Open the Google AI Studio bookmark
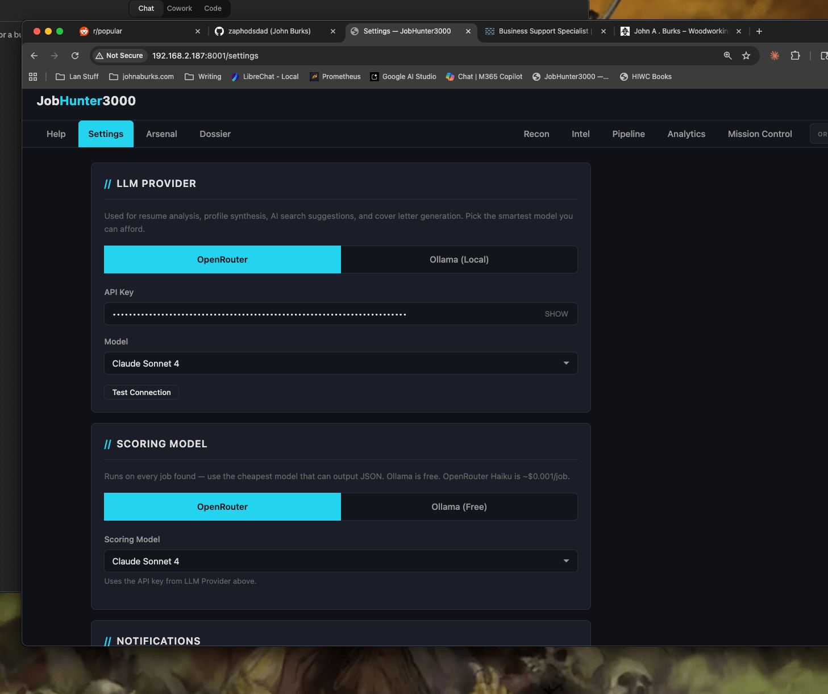Image resolution: width=828 pixels, height=694 pixels. point(403,77)
